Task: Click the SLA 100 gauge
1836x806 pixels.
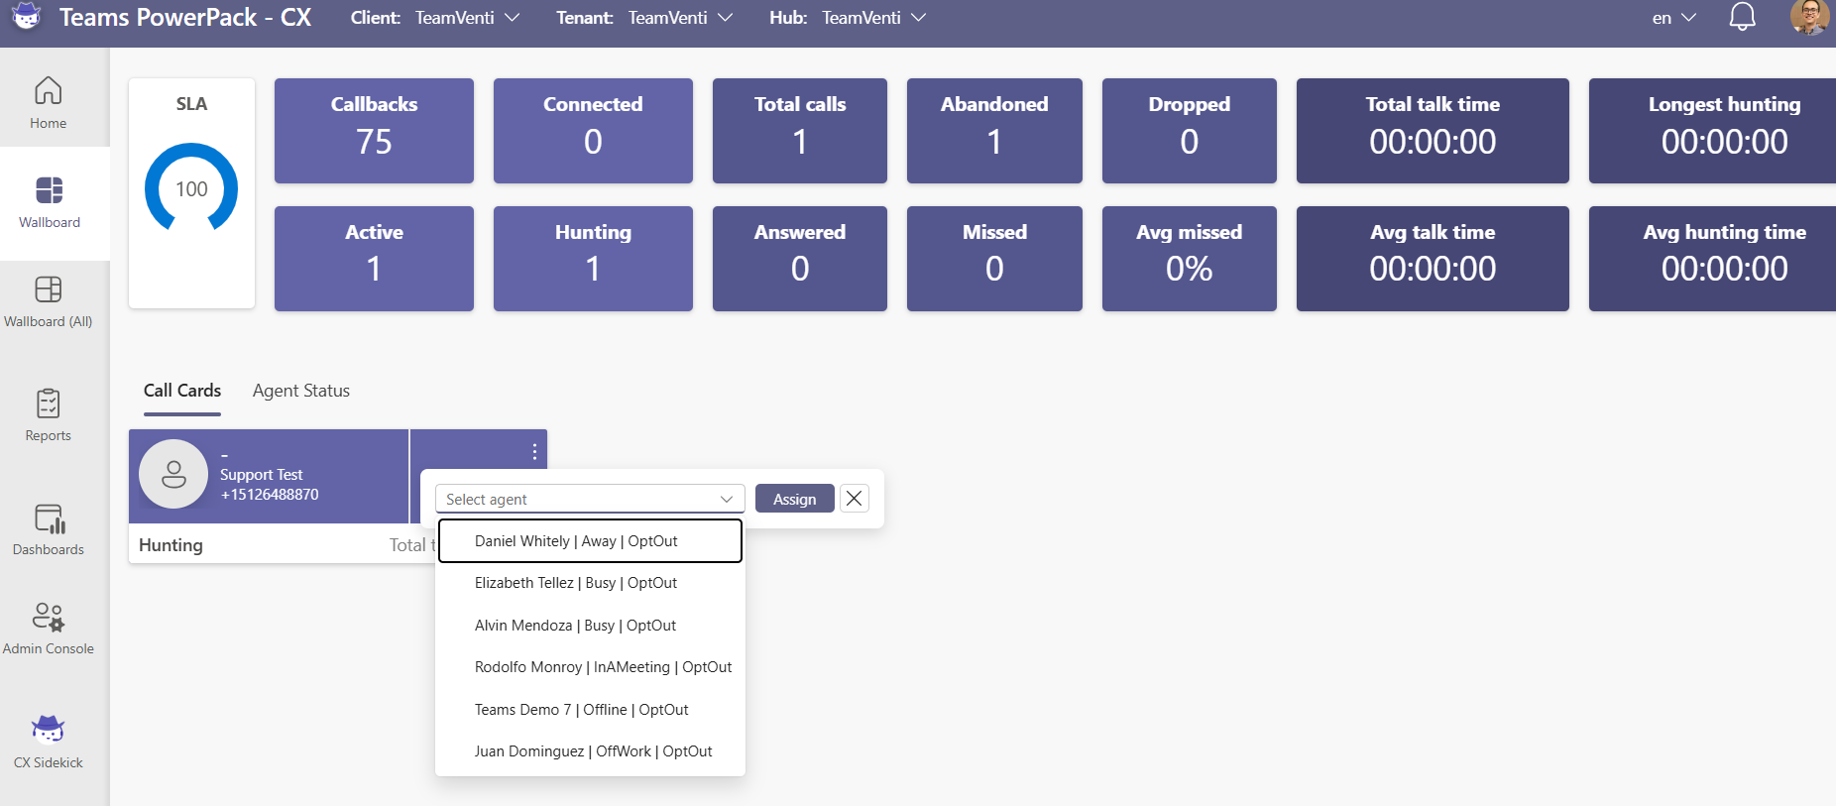Action: click(x=191, y=188)
